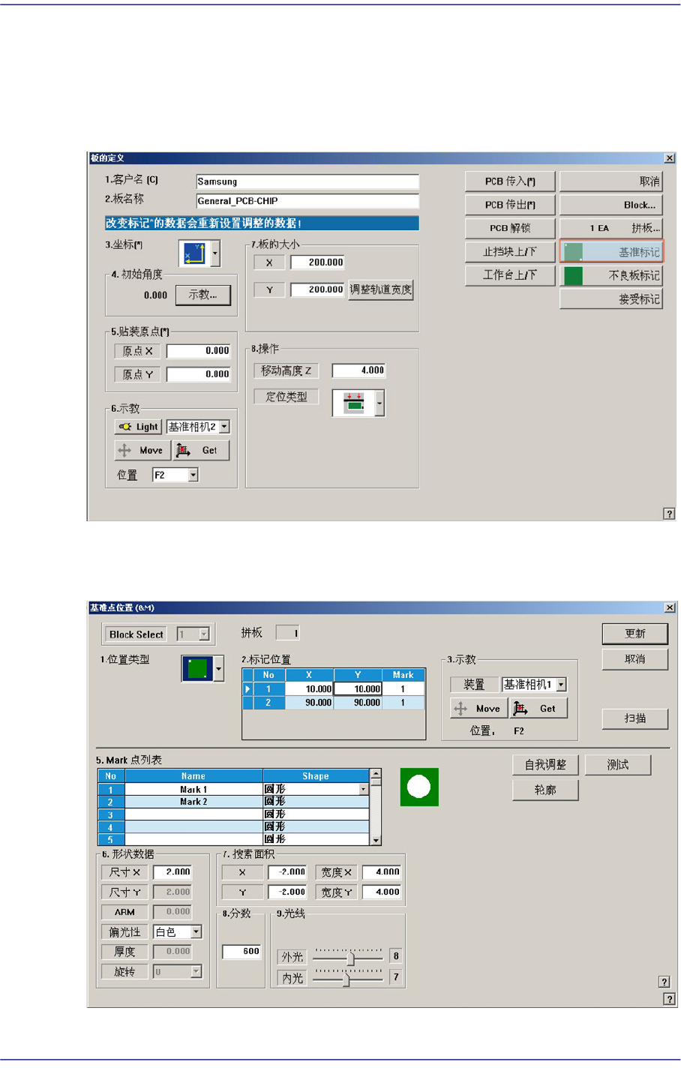Click the 工作台上/下 button
The image size is (681, 1068).
point(510,274)
